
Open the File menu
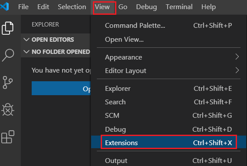tap(23, 7)
